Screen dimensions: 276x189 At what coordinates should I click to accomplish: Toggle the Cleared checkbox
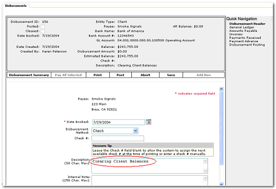(43, 31)
